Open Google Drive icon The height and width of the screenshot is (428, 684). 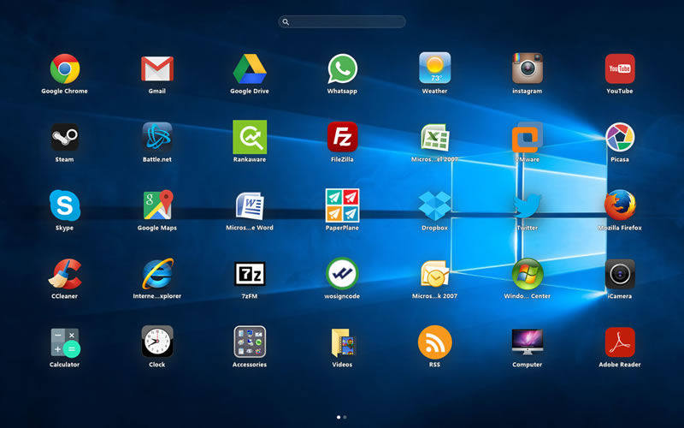(250, 68)
